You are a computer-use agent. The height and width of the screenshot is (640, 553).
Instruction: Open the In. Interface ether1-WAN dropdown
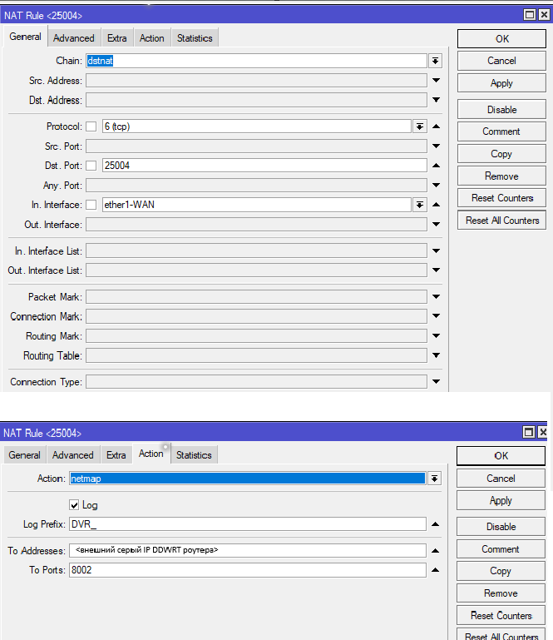(x=420, y=205)
